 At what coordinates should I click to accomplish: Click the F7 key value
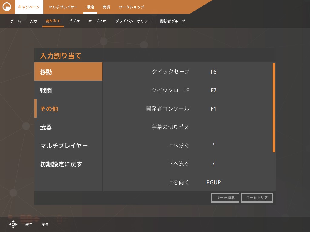pyautogui.click(x=213, y=90)
